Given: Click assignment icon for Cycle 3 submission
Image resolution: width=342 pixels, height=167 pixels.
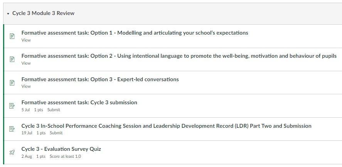Looking at the screenshot, I should [x=12, y=106].
